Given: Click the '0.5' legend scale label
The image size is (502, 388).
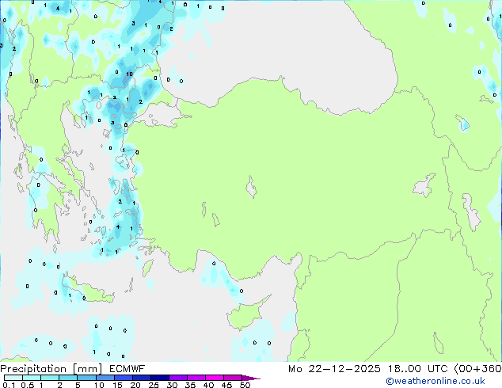Looking at the screenshot, I should (27, 385).
